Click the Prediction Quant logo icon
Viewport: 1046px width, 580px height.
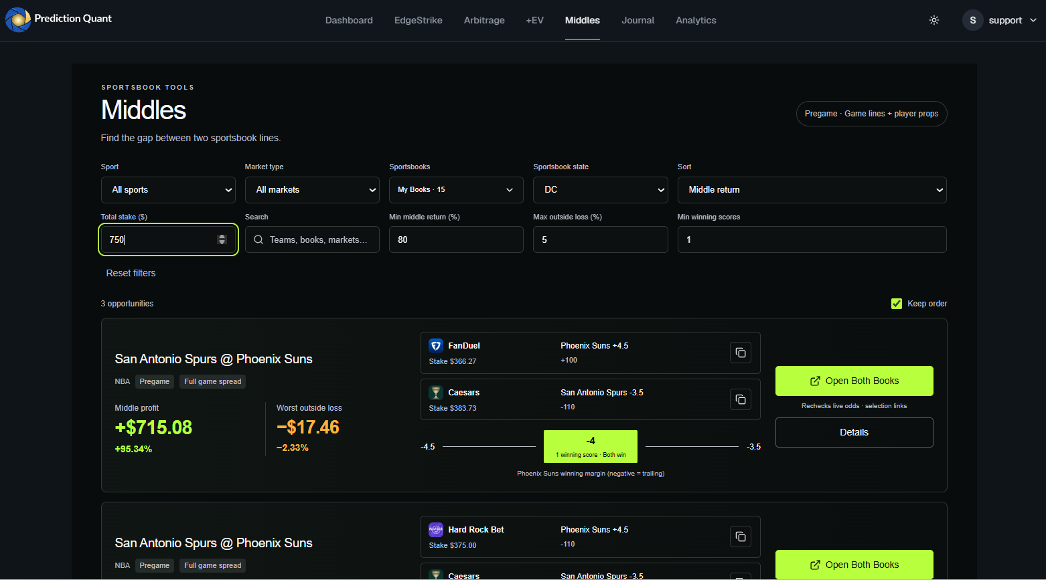[x=18, y=19]
